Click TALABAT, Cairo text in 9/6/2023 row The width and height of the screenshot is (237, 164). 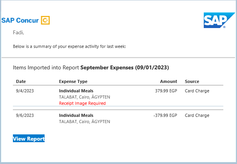click(84, 122)
